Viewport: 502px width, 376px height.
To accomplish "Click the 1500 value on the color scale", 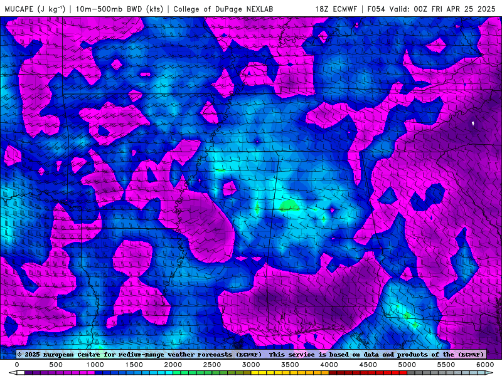I will [x=134, y=365].
